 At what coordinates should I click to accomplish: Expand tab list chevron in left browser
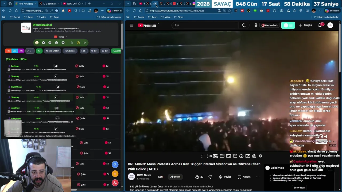click(x=3, y=4)
